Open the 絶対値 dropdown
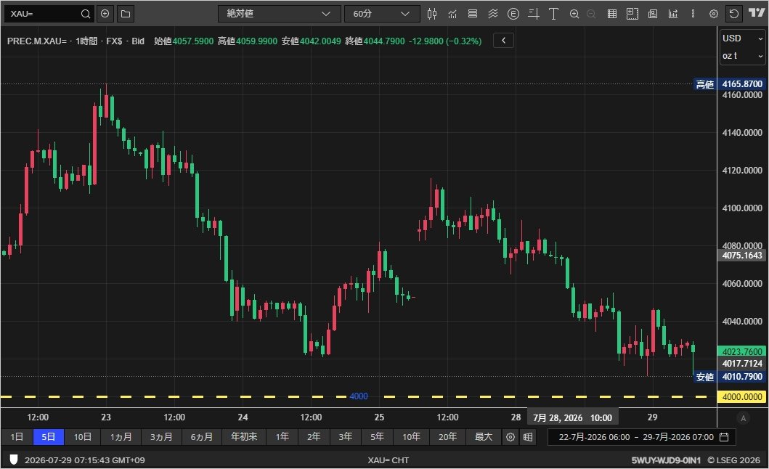The image size is (769, 469). [280, 14]
